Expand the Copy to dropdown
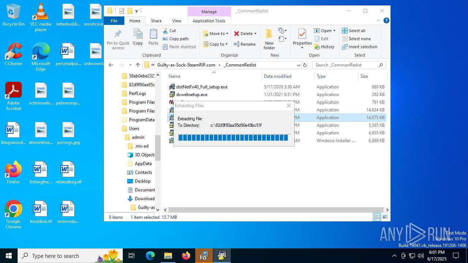 [226, 44]
